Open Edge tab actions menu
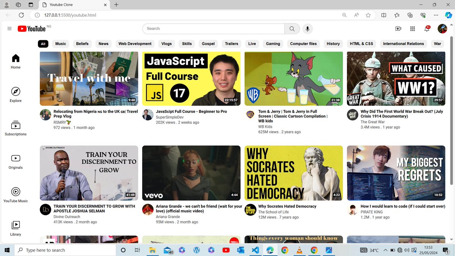 click(x=31, y=5)
